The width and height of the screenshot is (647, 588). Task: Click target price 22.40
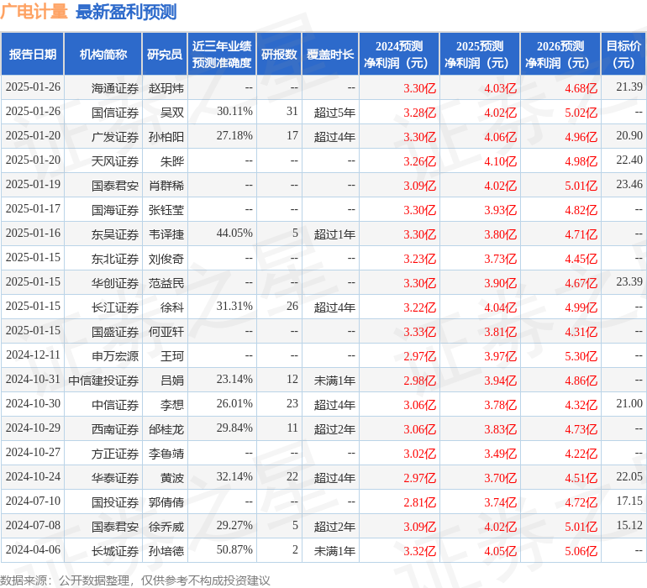(x=629, y=160)
